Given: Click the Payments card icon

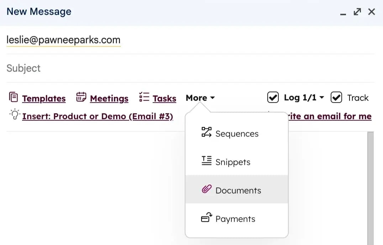Looking at the screenshot, I should (206, 218).
